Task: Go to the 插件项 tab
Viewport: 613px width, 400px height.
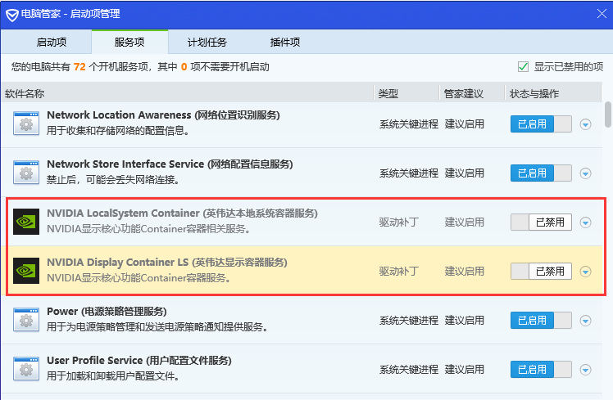Action: click(x=285, y=43)
